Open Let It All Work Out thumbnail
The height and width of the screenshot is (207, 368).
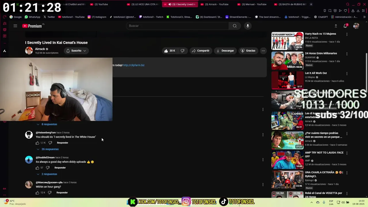click(287, 80)
